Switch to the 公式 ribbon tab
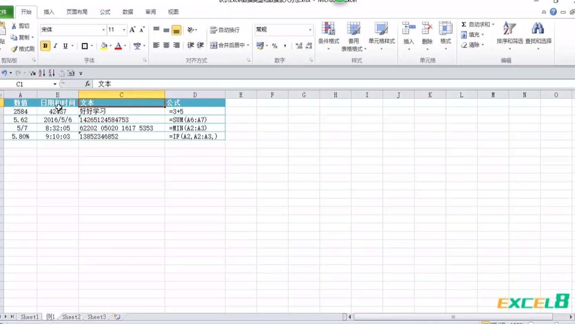575x324 pixels. click(104, 12)
